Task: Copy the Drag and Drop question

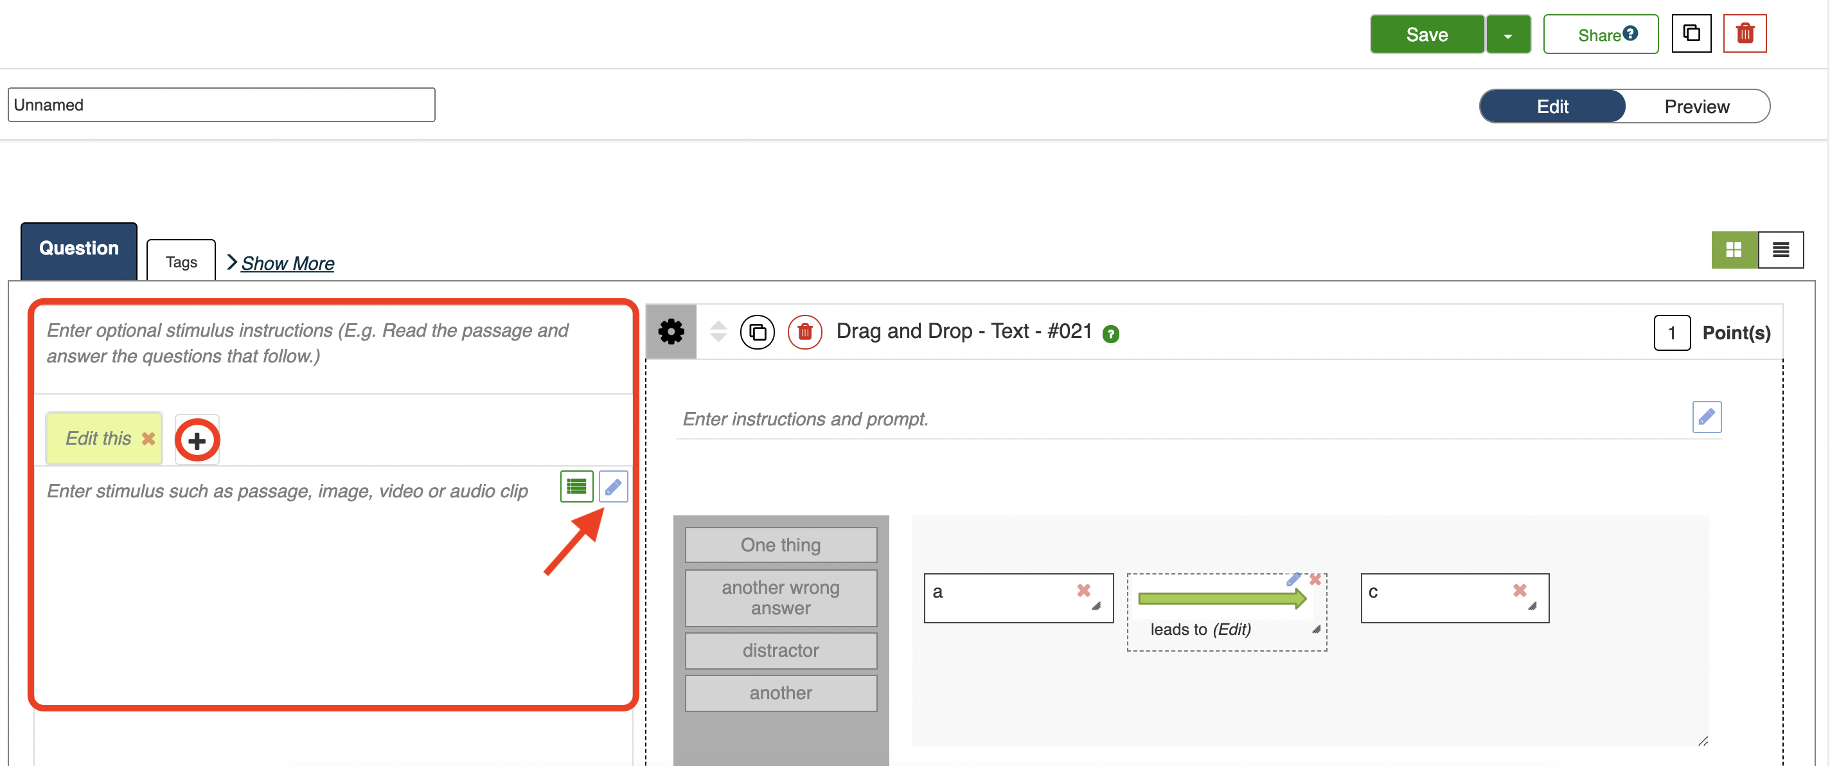Action: 758,332
